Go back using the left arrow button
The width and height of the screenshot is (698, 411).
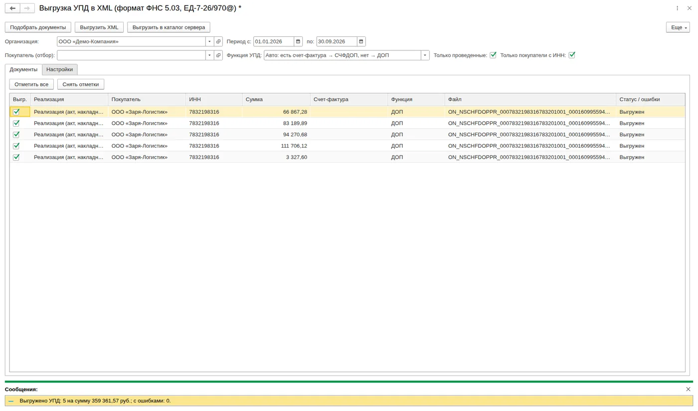12,8
